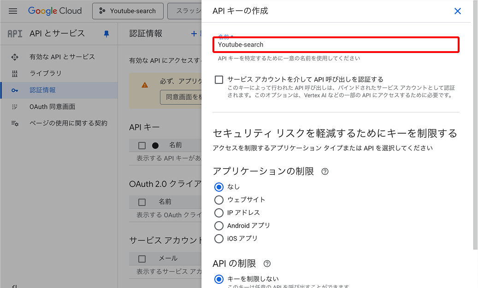This screenshot has width=478, height=288.
Task: Enable service account authentication checkbox
Action: click(x=219, y=80)
